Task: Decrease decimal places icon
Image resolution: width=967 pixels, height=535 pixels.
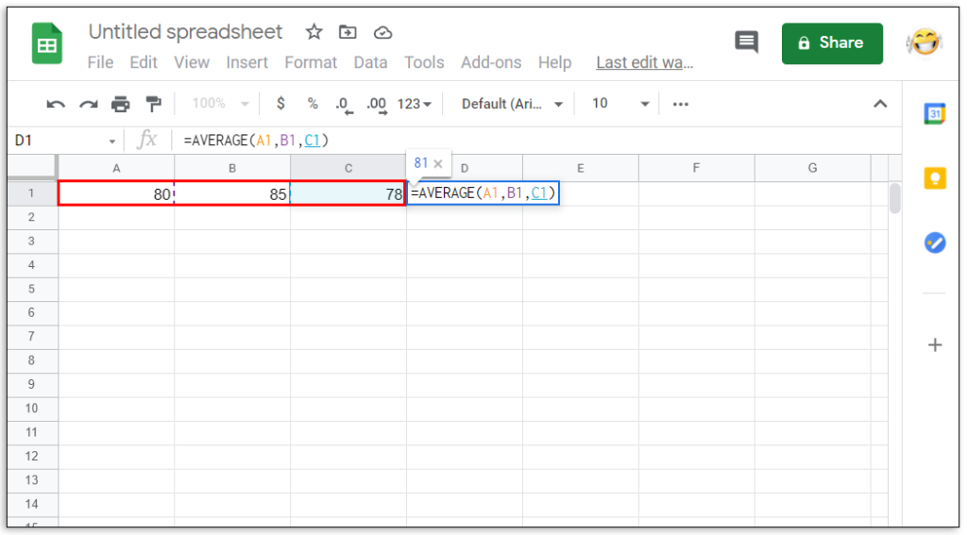Action: 344,106
